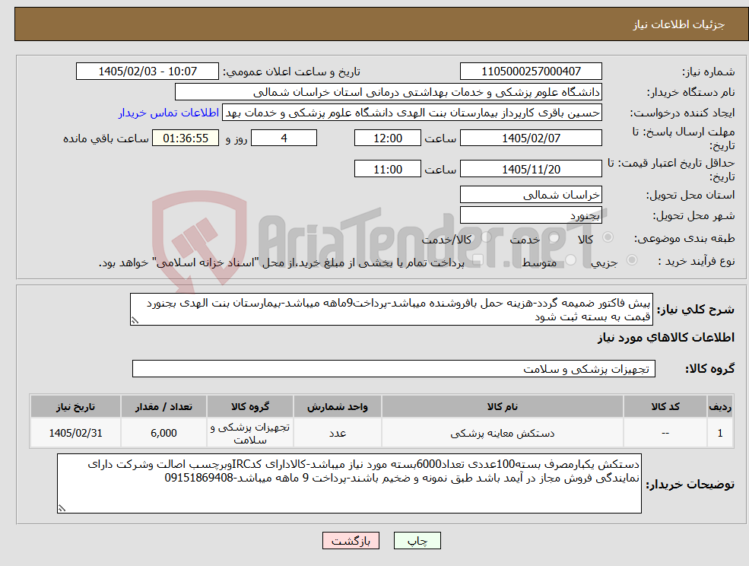
Task: Click the طبقه بندی موضوعی label
Action: (684, 237)
